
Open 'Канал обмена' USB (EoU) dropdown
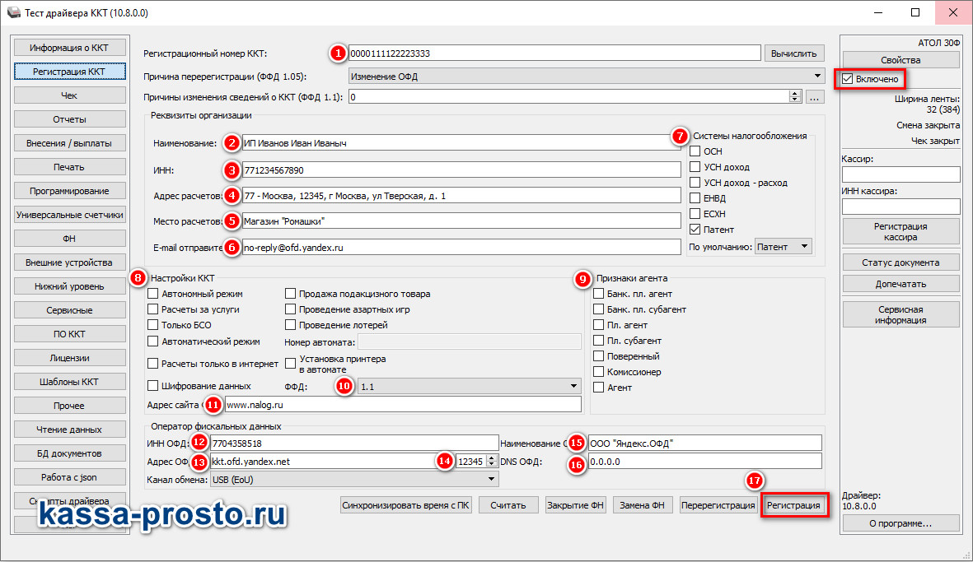tap(354, 480)
